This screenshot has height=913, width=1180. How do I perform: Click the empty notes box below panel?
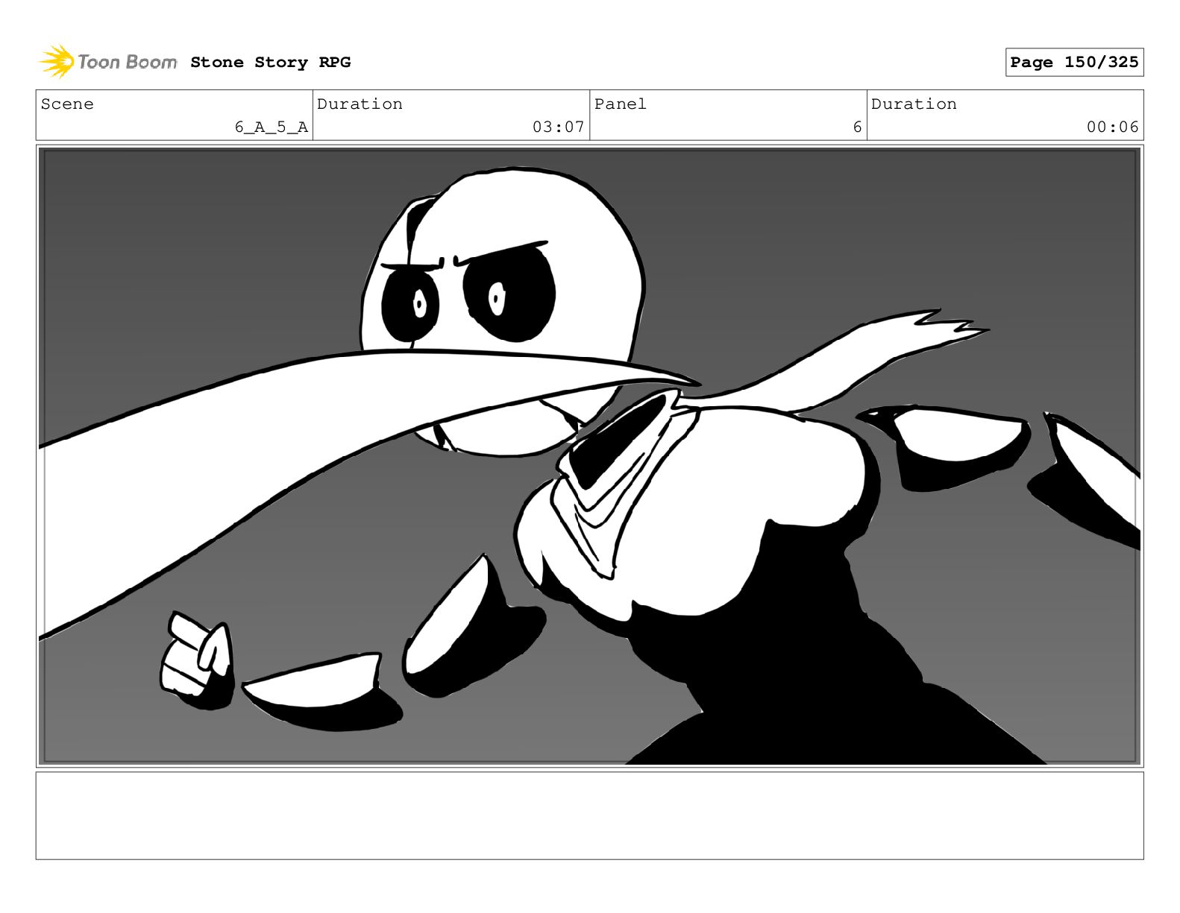click(x=589, y=815)
